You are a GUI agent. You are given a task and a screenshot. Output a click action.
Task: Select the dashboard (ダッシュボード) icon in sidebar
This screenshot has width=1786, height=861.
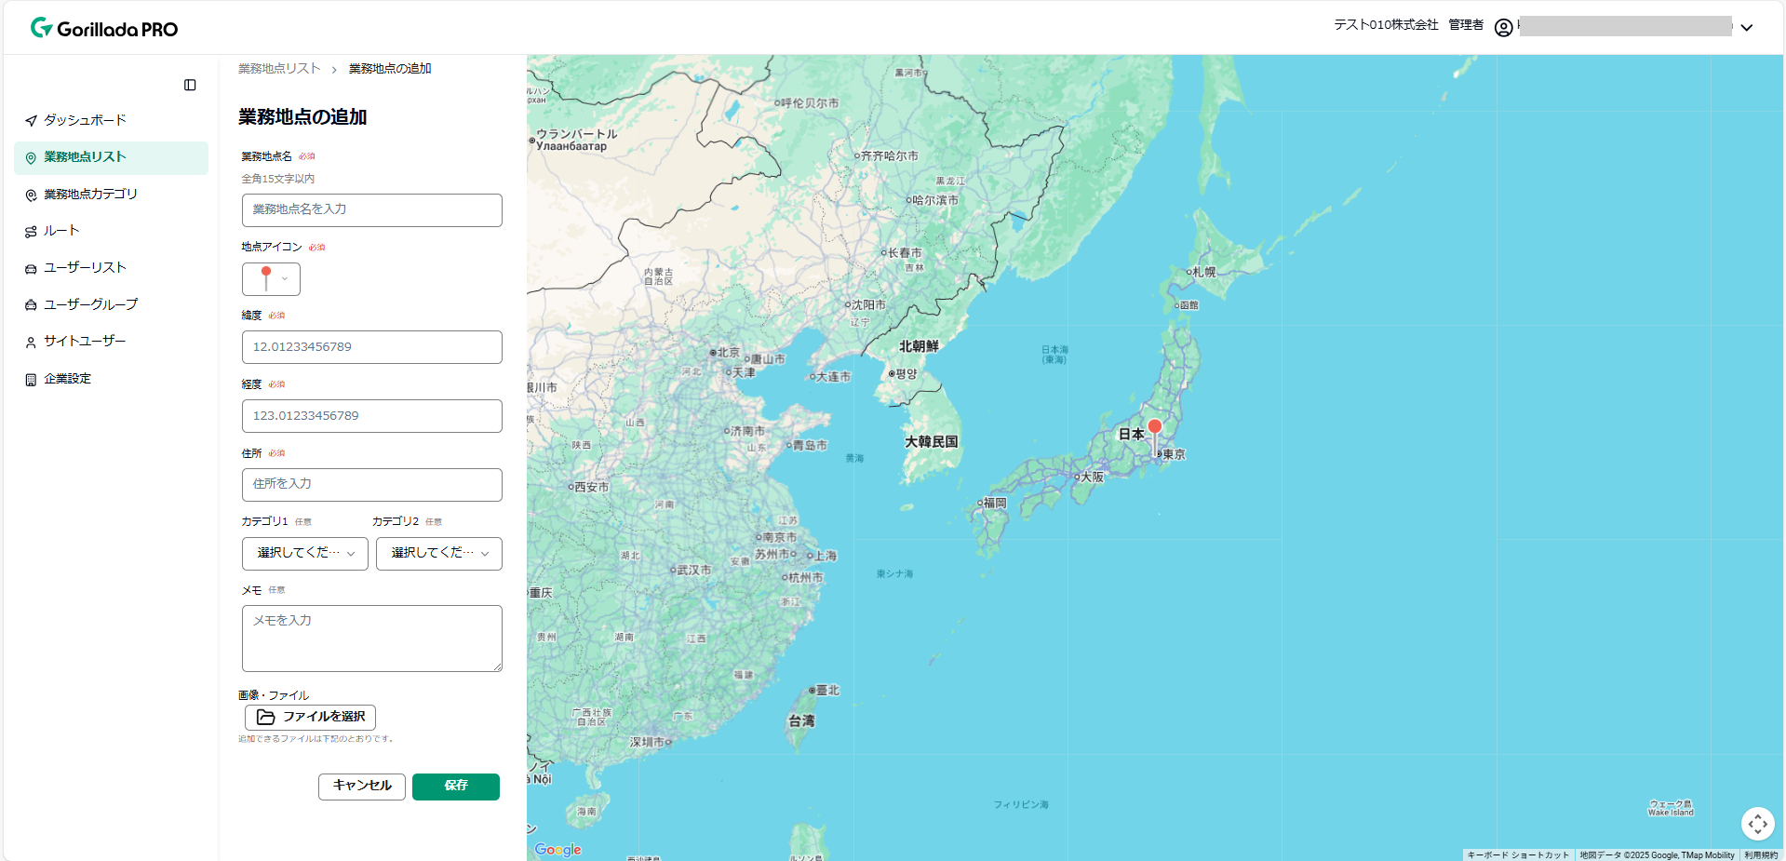coord(29,120)
